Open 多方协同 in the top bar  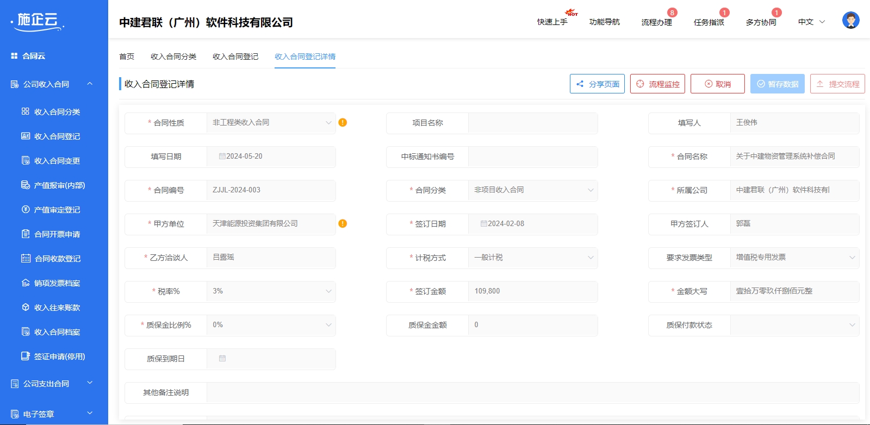(761, 22)
